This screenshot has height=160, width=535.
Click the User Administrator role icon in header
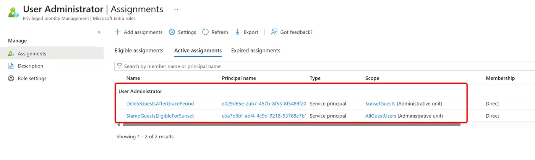pos(13,12)
